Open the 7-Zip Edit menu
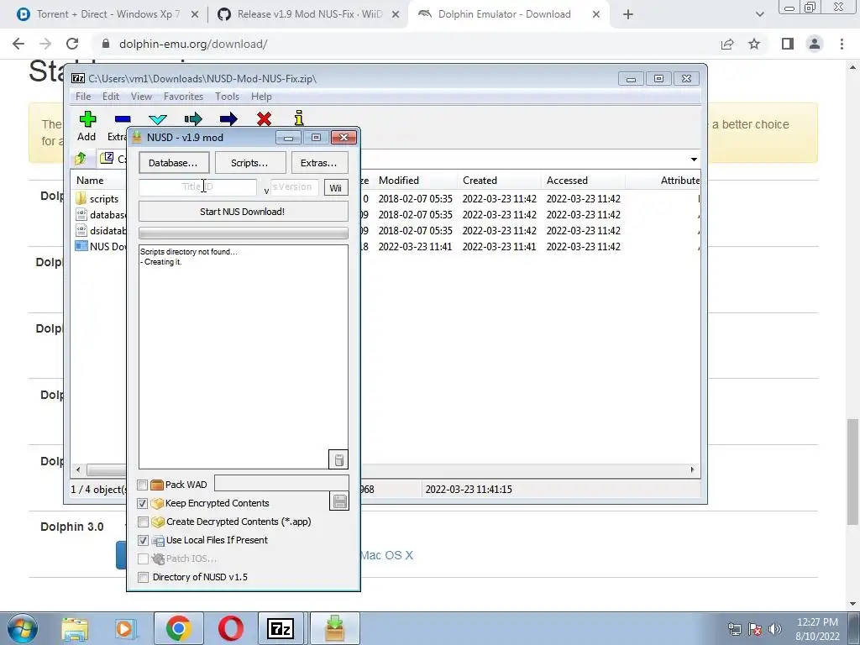 tap(111, 97)
